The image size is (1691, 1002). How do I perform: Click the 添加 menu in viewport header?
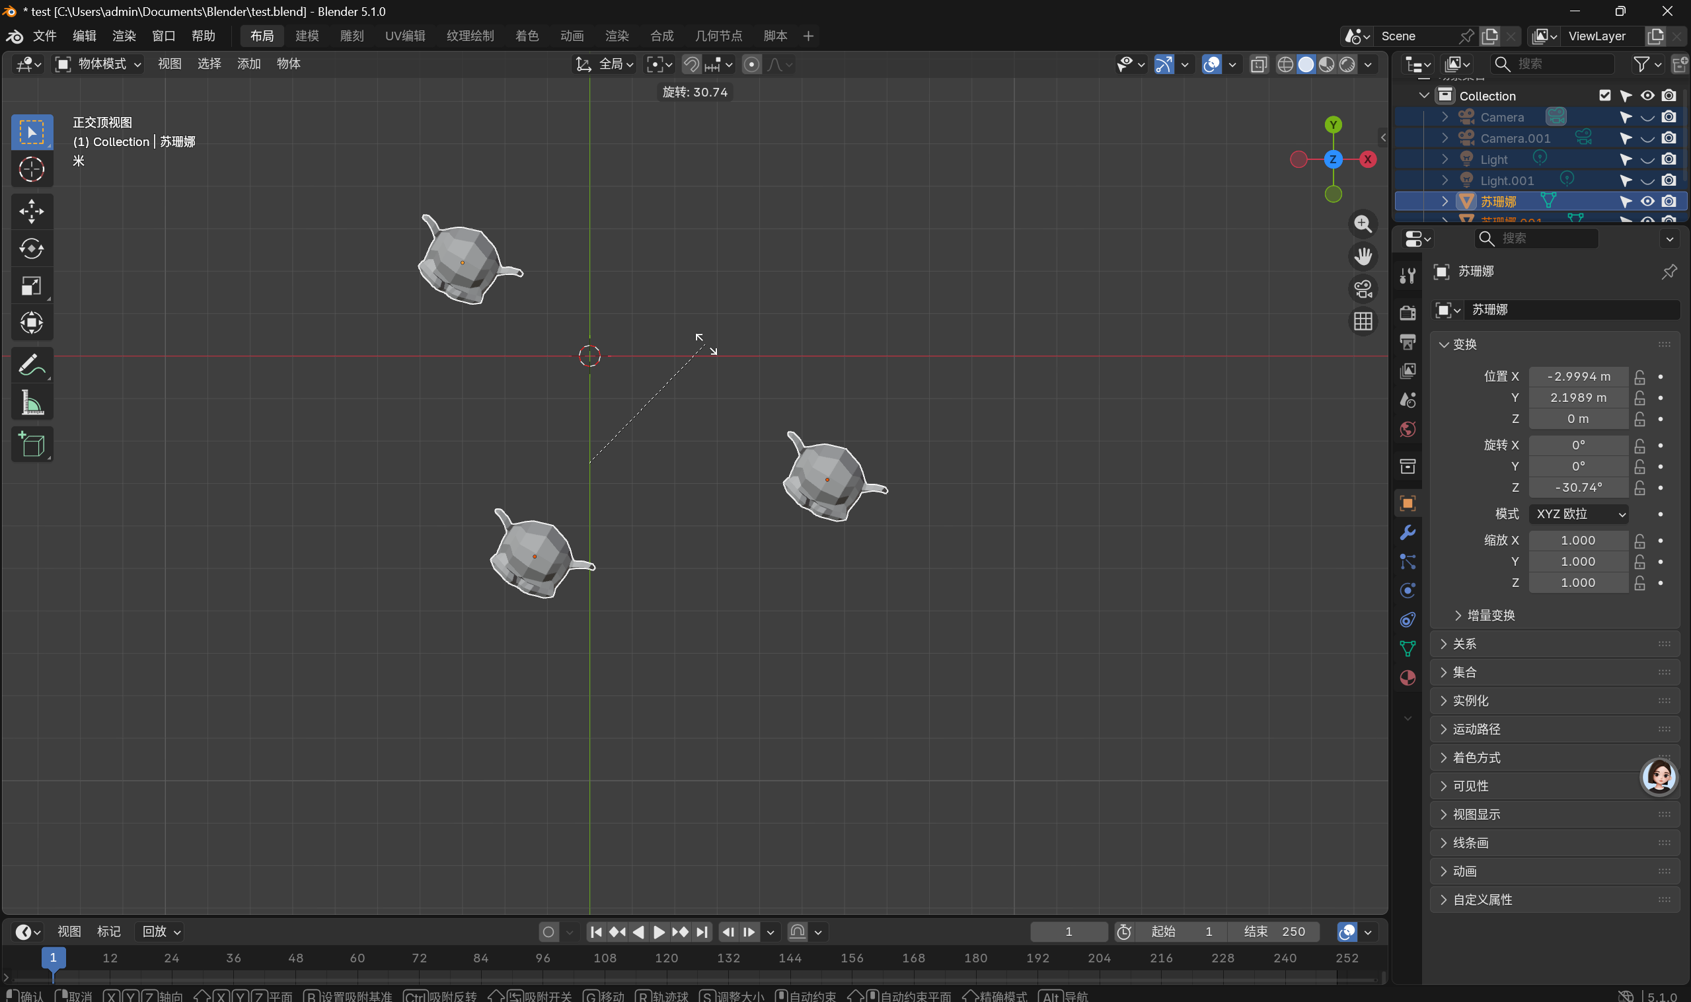(x=248, y=64)
